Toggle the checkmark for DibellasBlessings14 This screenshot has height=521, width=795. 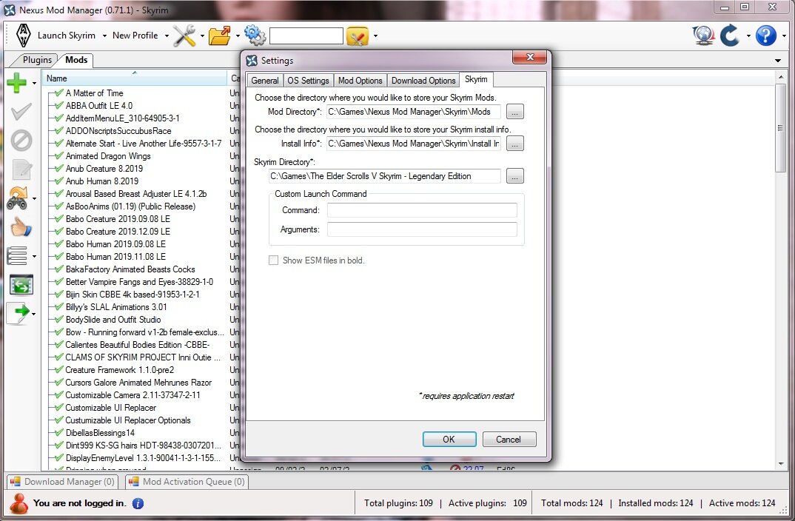pos(59,433)
